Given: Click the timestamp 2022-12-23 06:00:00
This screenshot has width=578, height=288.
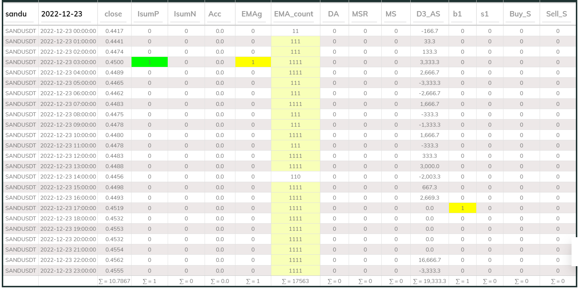Looking at the screenshot, I should click(x=68, y=93).
